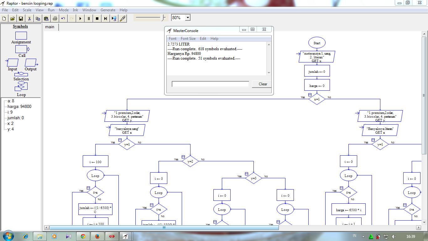Click the volume speaker tray icon

click(394, 236)
